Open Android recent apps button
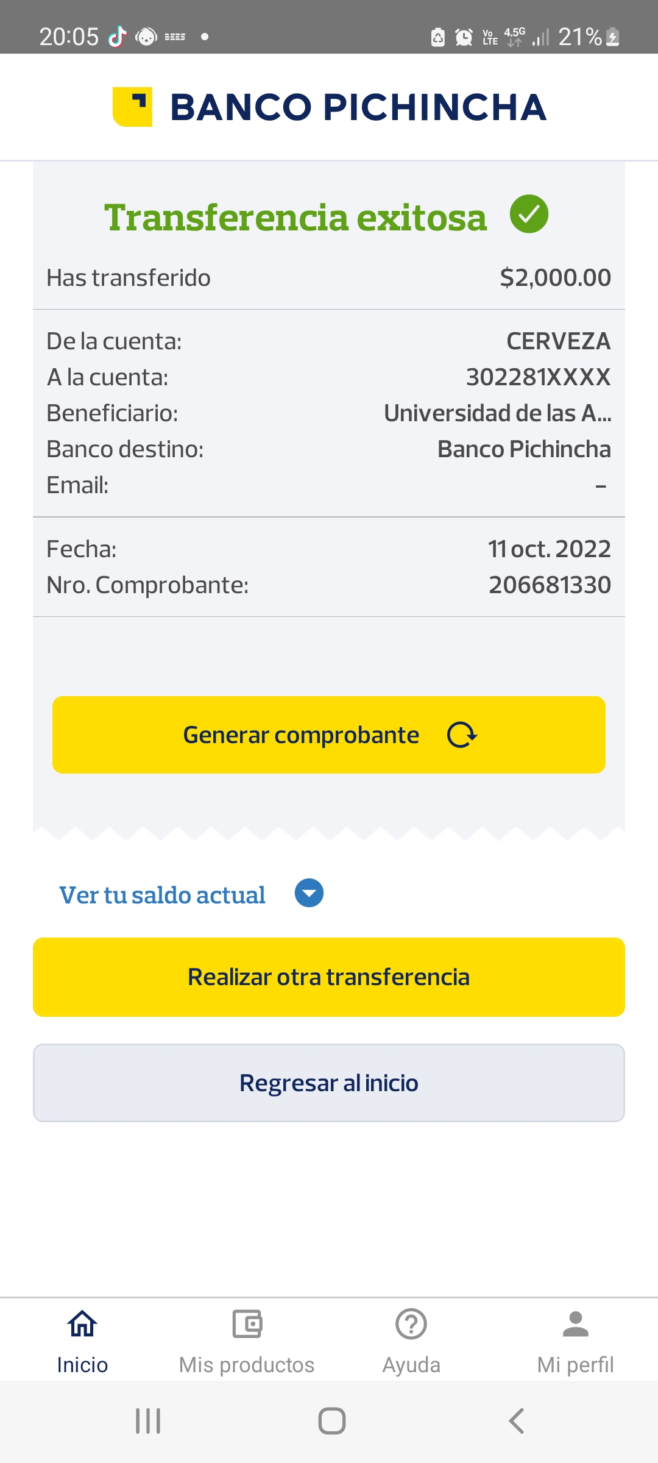The width and height of the screenshot is (658, 1463). [x=148, y=1421]
